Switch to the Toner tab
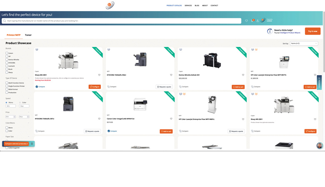Image resolution: width=325 pixels, height=187 pixels. [x=28, y=35]
